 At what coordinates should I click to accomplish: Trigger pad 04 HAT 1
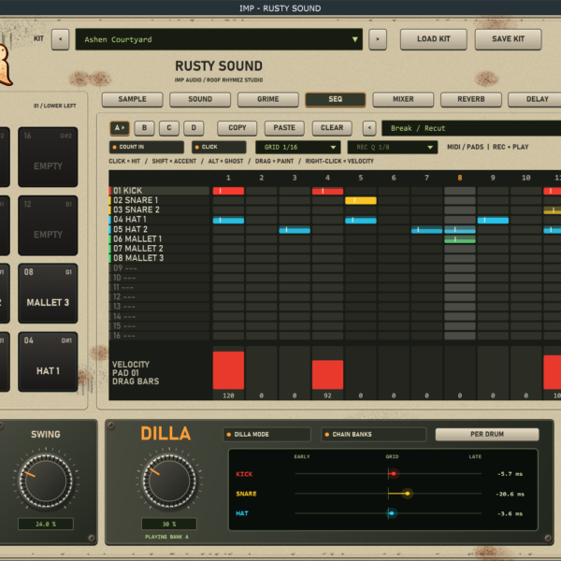(48, 362)
